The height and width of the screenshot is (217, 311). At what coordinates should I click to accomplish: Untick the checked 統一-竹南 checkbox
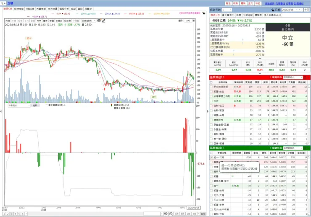pyautogui.click(x=211, y=158)
